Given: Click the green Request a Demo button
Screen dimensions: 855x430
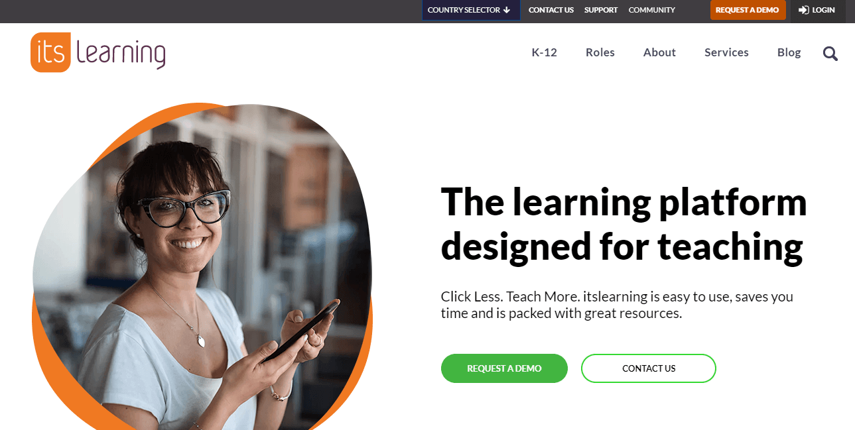Looking at the screenshot, I should (504, 368).
